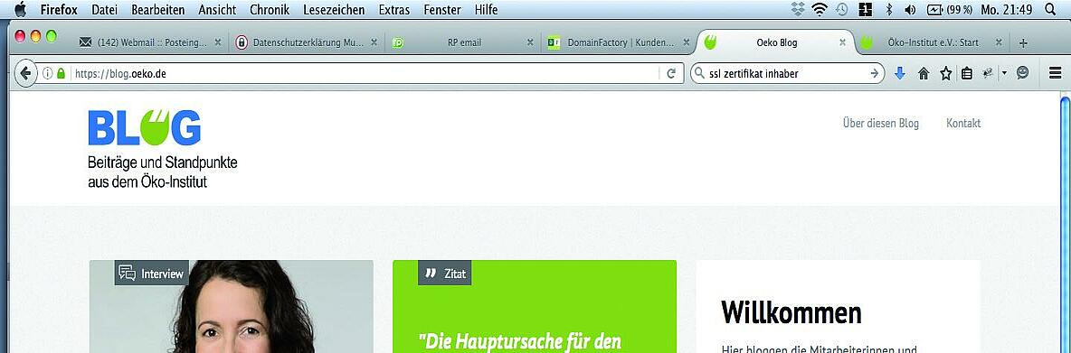Viewport: 1071px width, 353px height.
Task: Open the Bluetooth status menu
Action: pos(888,10)
